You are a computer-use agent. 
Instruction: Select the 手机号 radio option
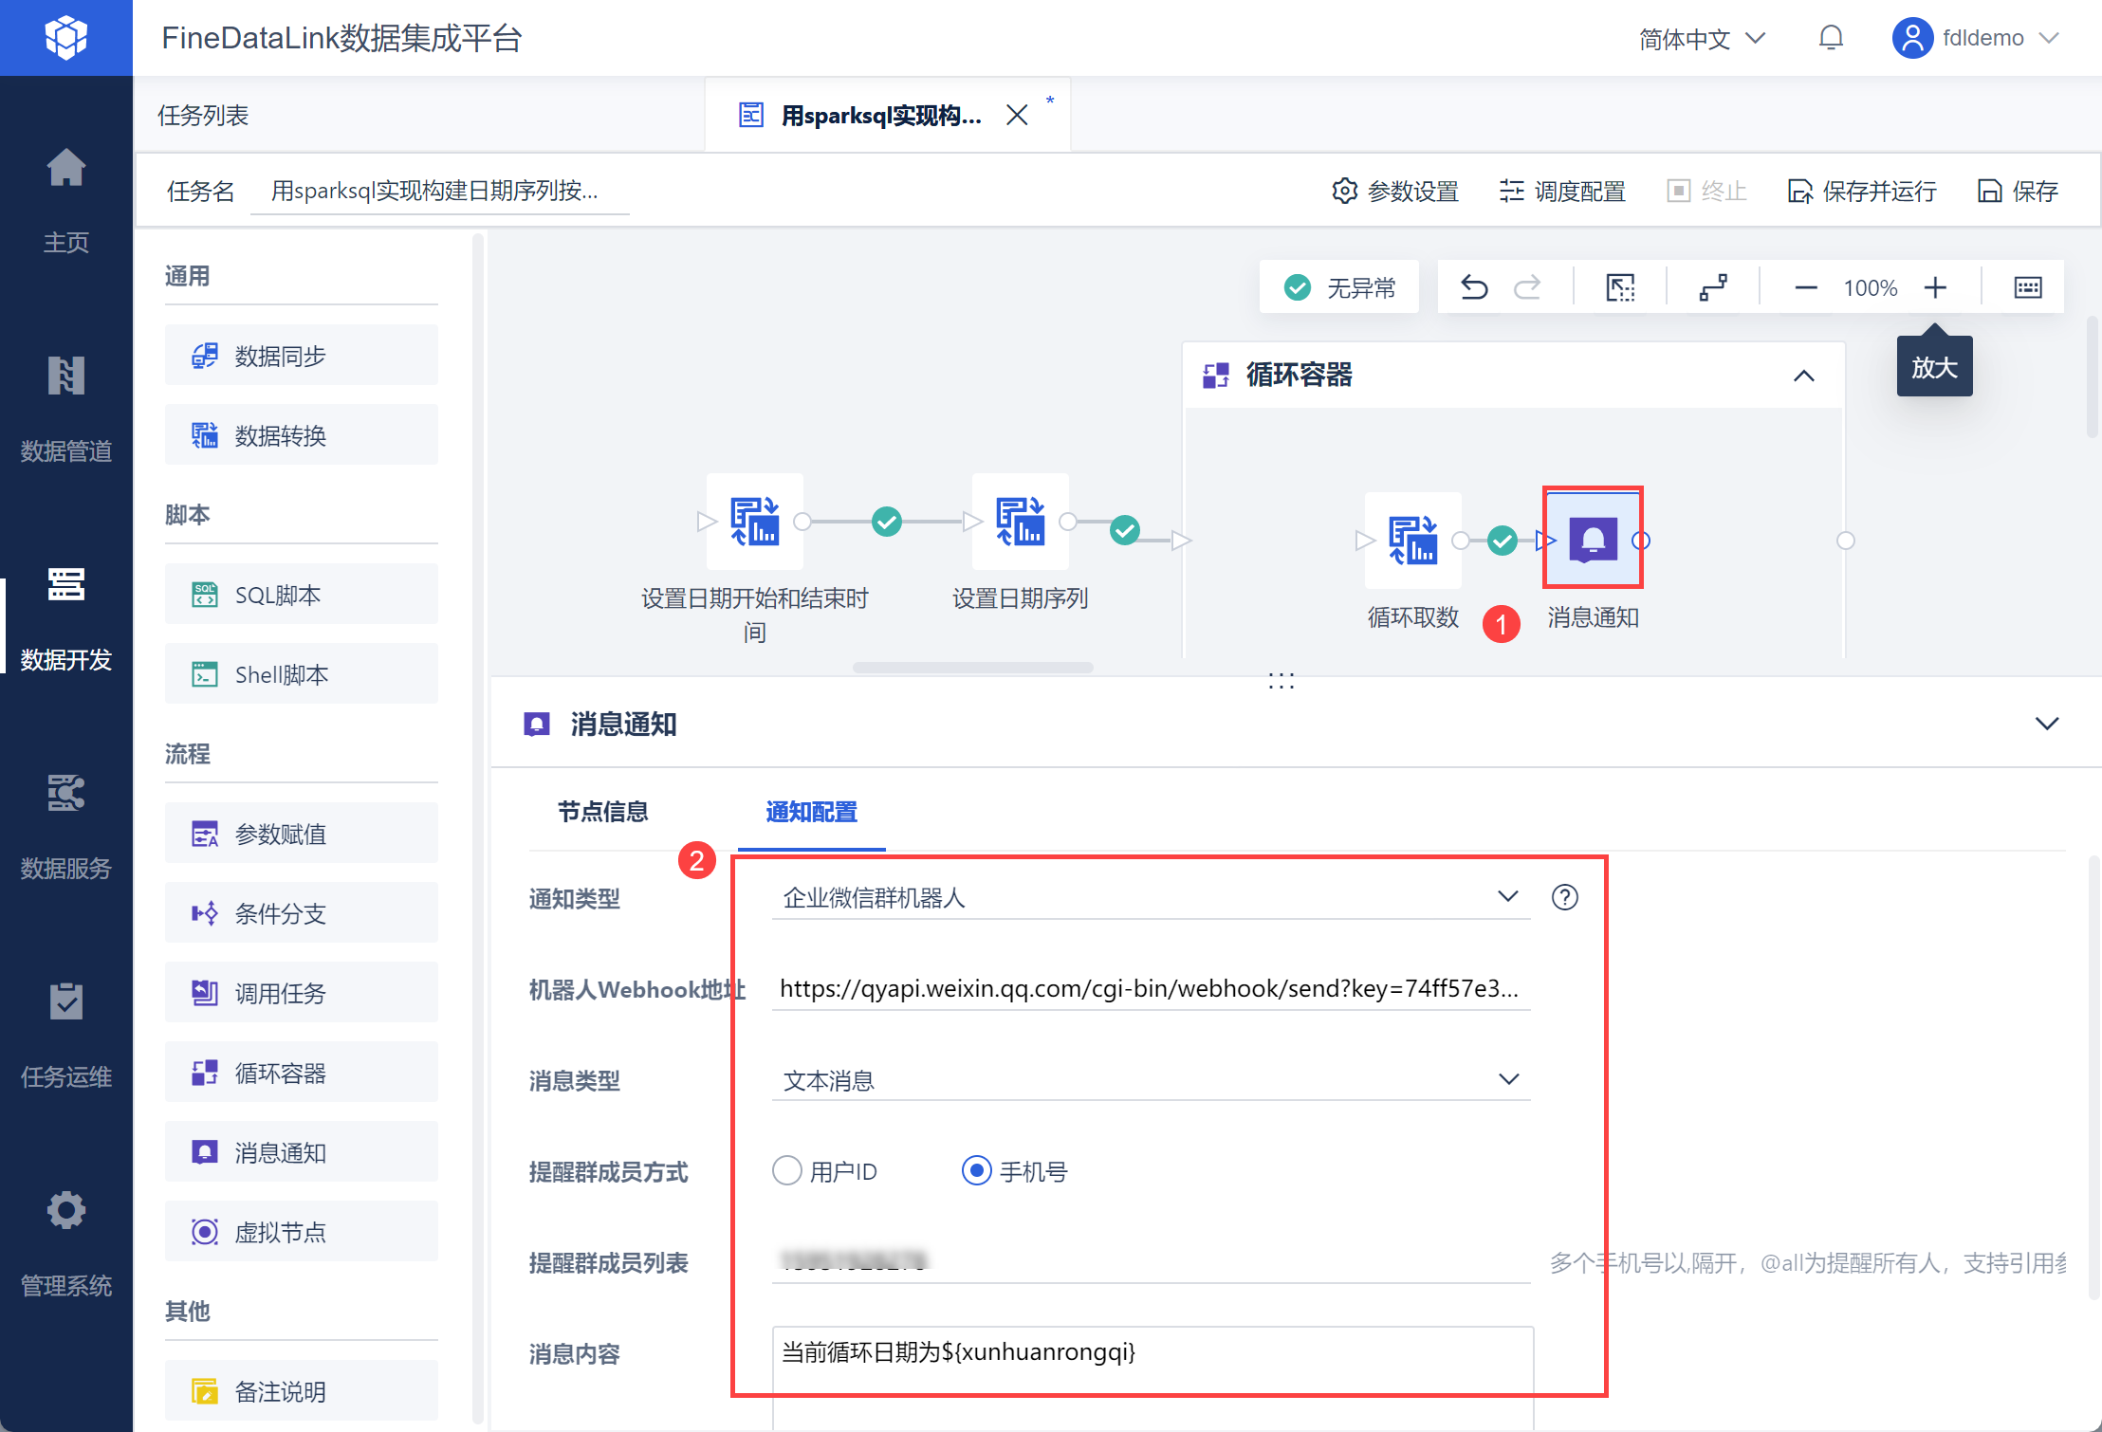977,1171
